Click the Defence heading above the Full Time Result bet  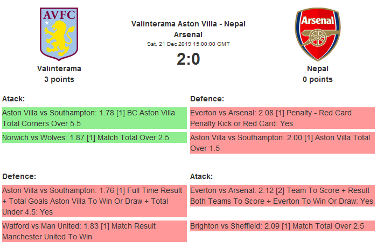tap(19, 176)
